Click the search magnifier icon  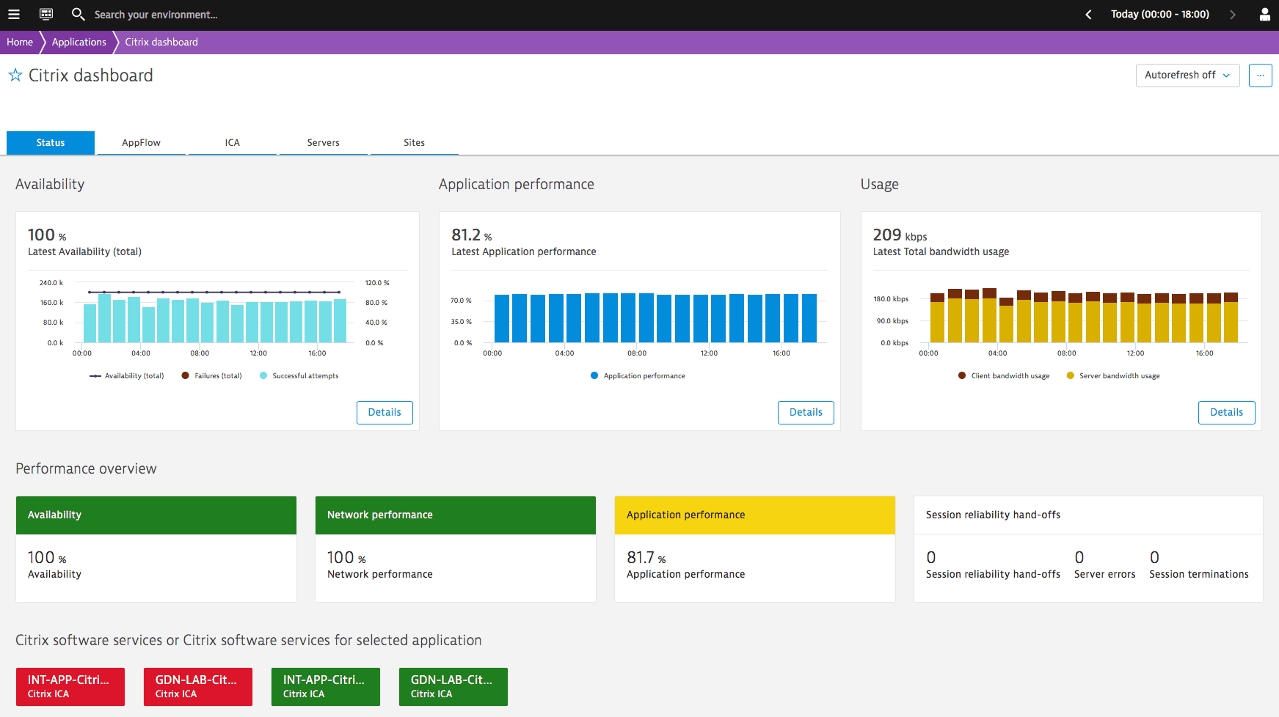[x=78, y=14]
